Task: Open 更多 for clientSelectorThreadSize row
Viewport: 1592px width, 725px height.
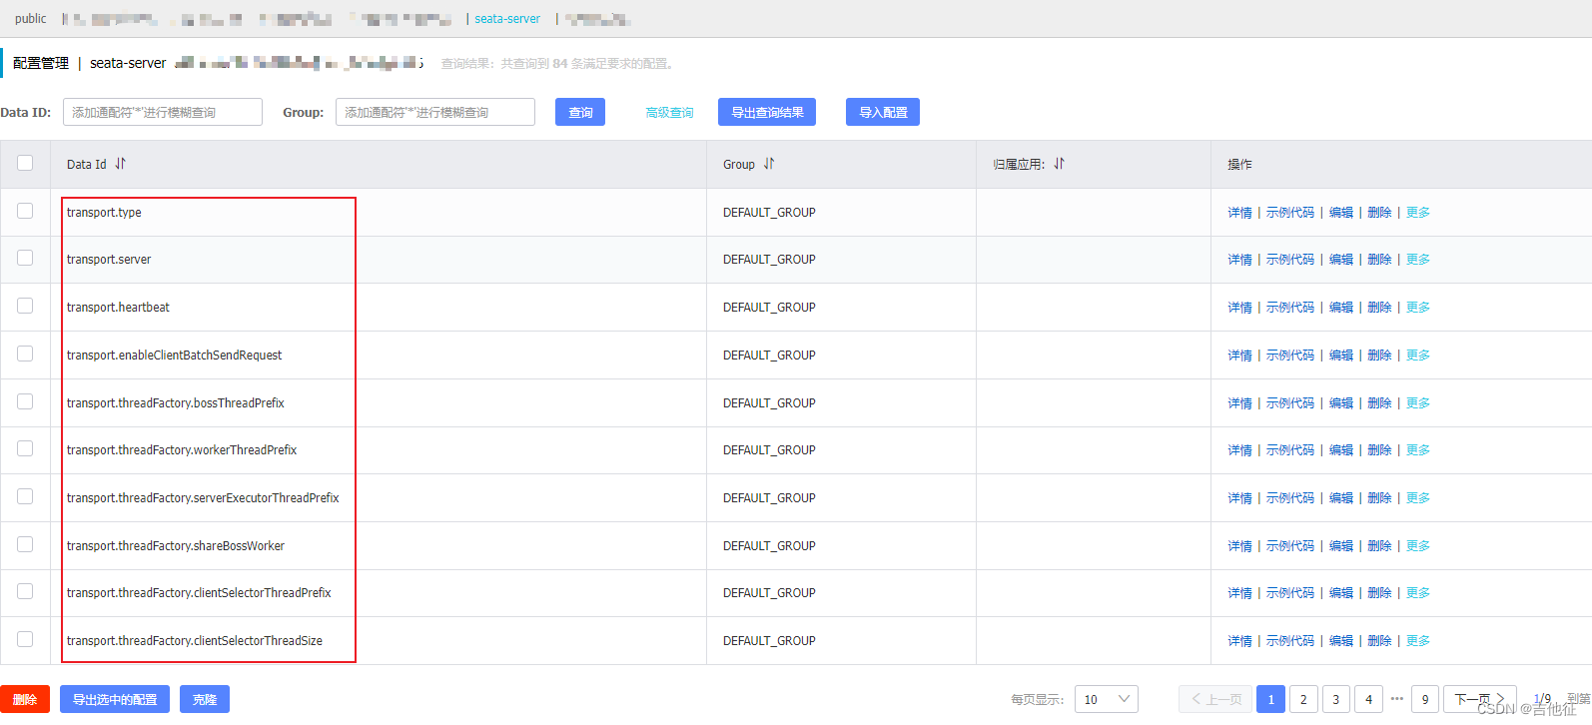Action: click(1418, 640)
